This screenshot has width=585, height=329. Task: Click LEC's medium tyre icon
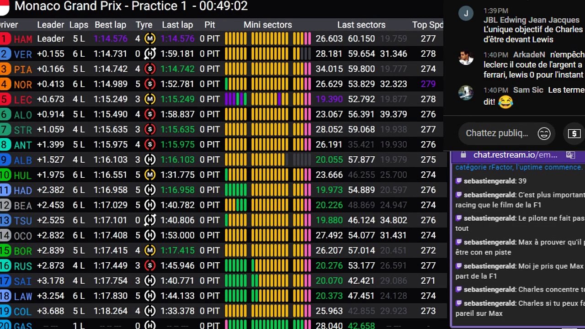[150, 99]
